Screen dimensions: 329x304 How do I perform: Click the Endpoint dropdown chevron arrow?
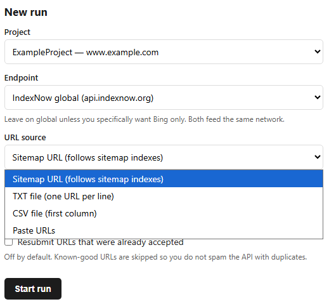(x=318, y=97)
